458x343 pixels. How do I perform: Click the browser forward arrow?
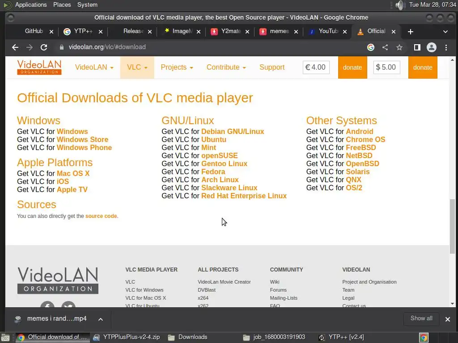click(x=30, y=47)
